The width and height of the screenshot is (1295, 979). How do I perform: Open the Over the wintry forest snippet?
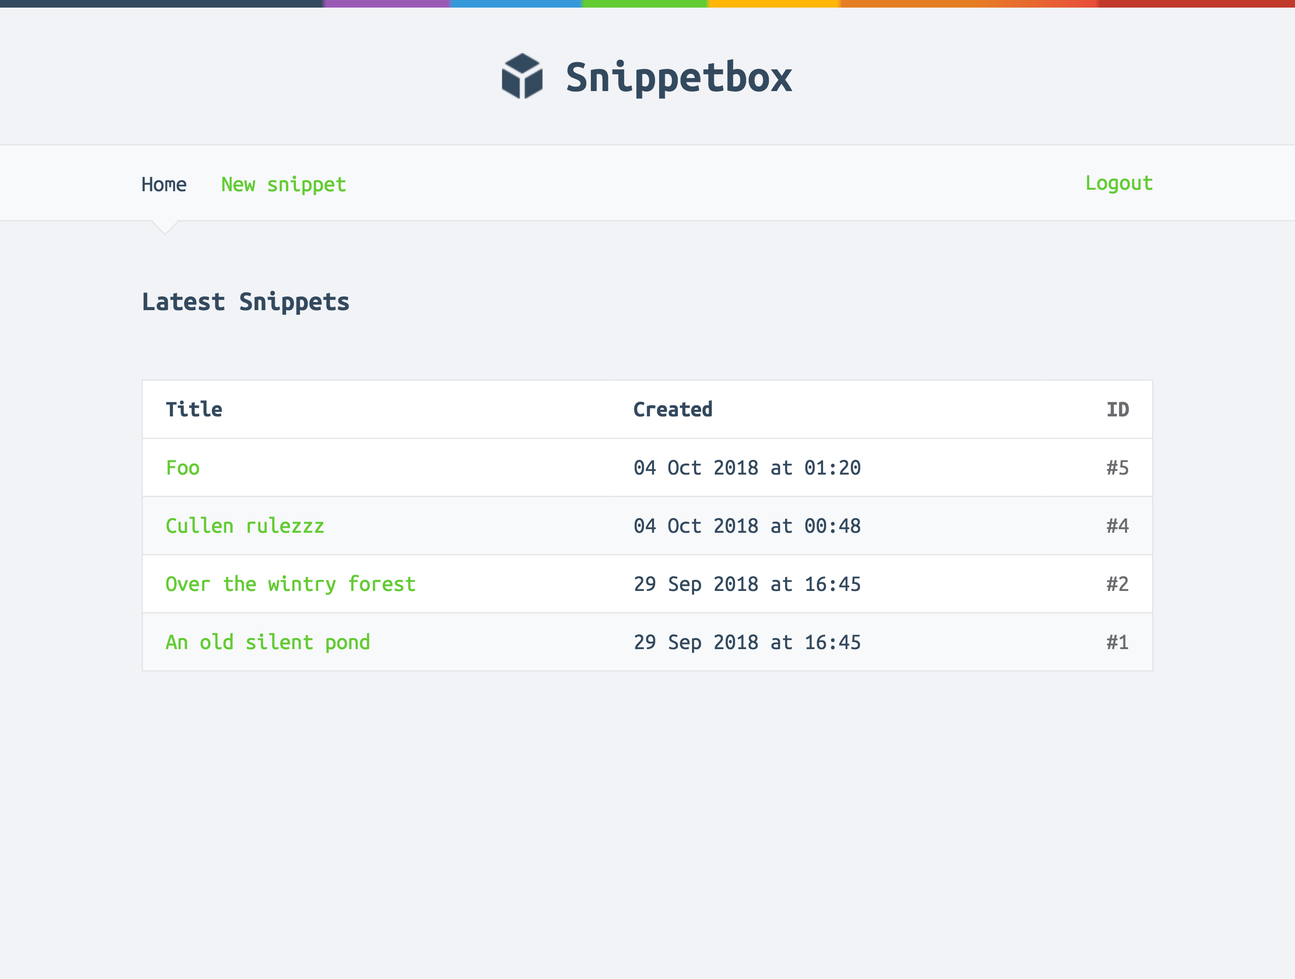(x=290, y=584)
